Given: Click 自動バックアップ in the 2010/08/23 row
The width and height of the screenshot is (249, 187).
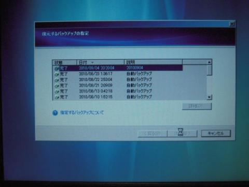Looking at the screenshot, I should pos(139,74).
